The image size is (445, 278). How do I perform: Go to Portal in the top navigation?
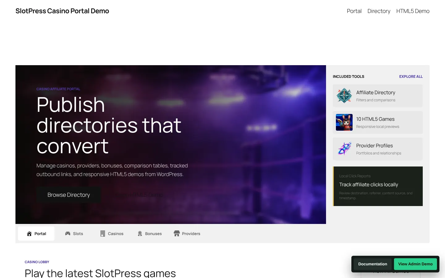pos(354,11)
